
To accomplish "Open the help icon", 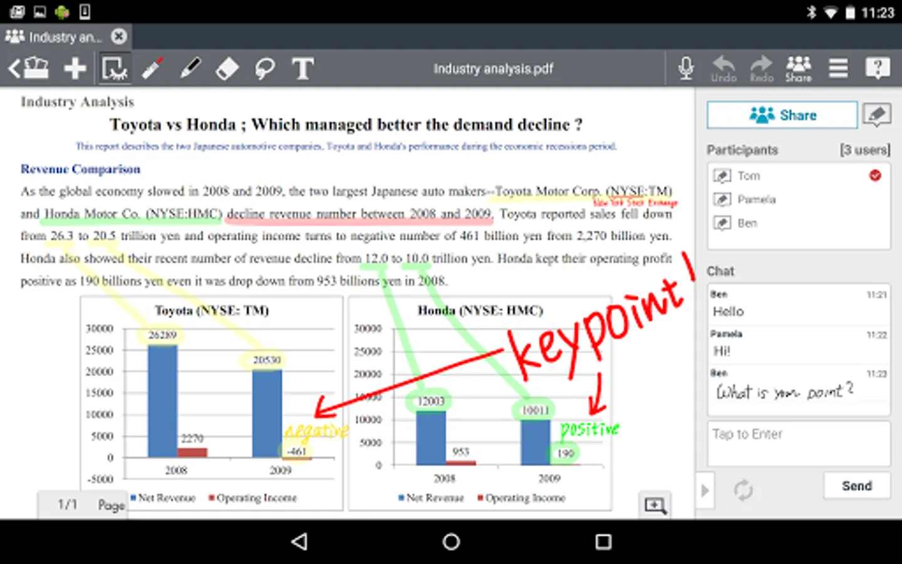I will (x=878, y=68).
